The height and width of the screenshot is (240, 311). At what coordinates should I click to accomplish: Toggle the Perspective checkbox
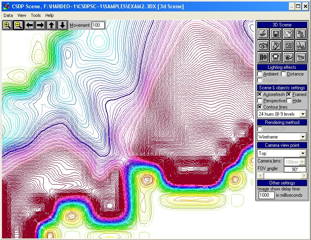(x=260, y=101)
